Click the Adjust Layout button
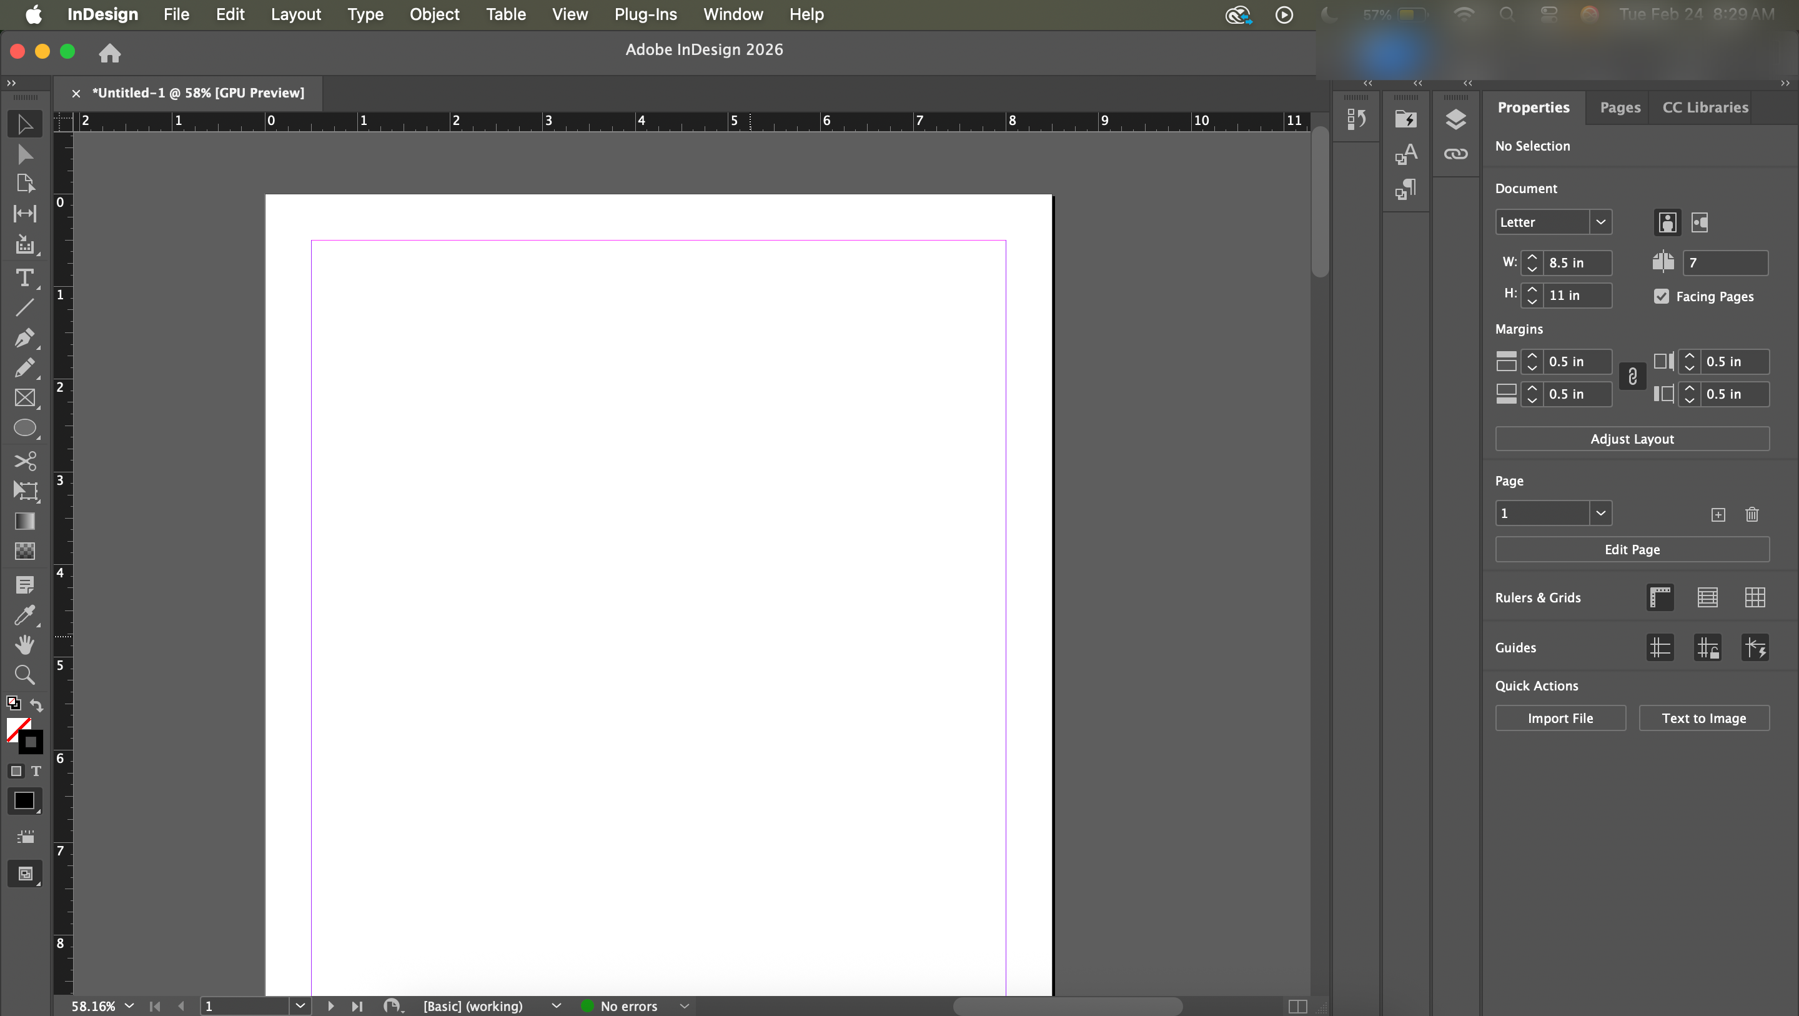 1632,439
